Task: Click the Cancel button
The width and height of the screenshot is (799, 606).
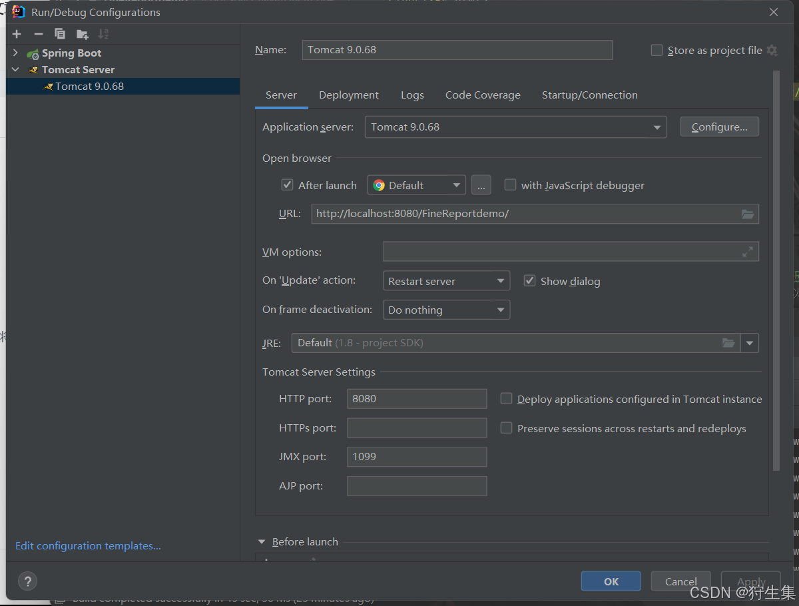Action: point(680,581)
